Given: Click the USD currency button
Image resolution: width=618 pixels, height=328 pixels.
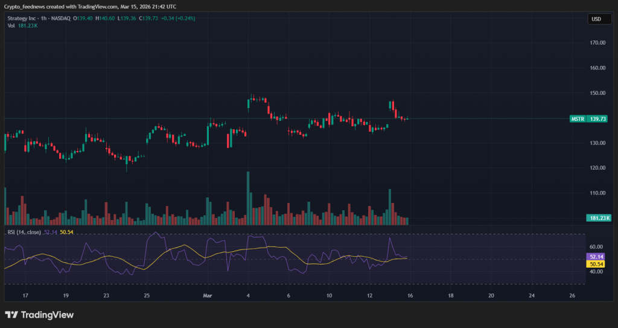Looking at the screenshot, I should tap(599, 19).
